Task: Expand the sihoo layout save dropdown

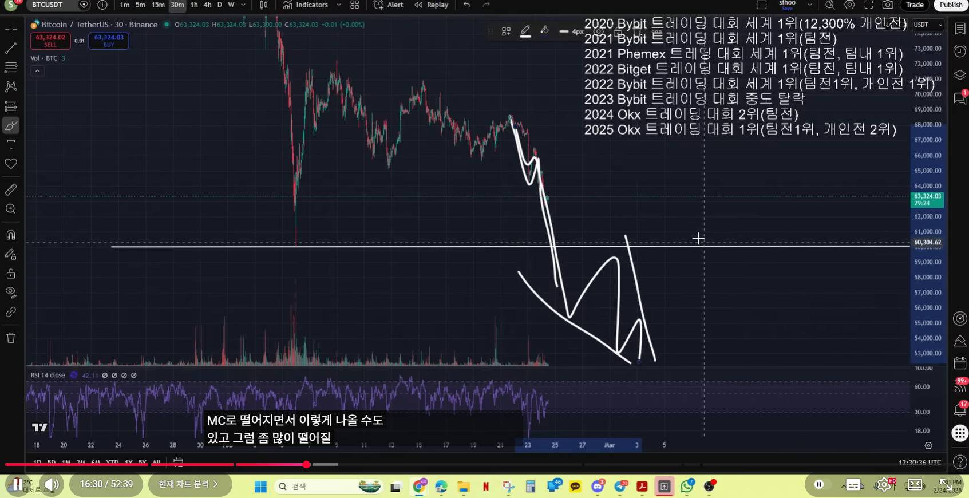Action: [x=810, y=5]
